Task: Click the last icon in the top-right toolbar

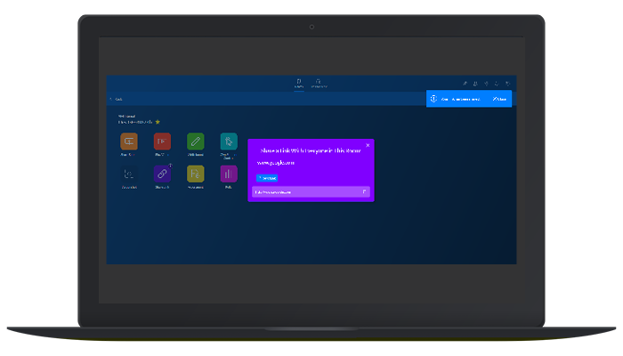Action: 507,83
